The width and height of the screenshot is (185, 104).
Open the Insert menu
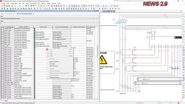27,3
